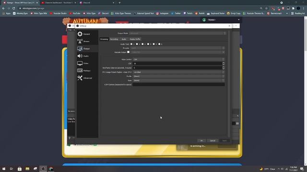
Task: Open the Twitch bookmark
Action: 188,13
